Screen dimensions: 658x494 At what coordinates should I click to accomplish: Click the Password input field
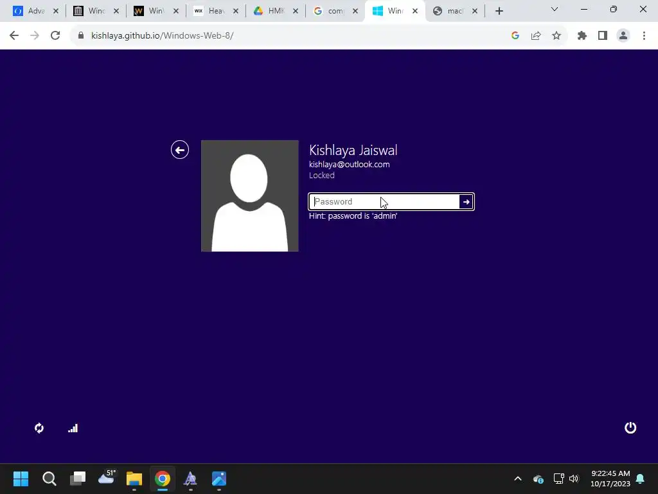[x=384, y=201]
